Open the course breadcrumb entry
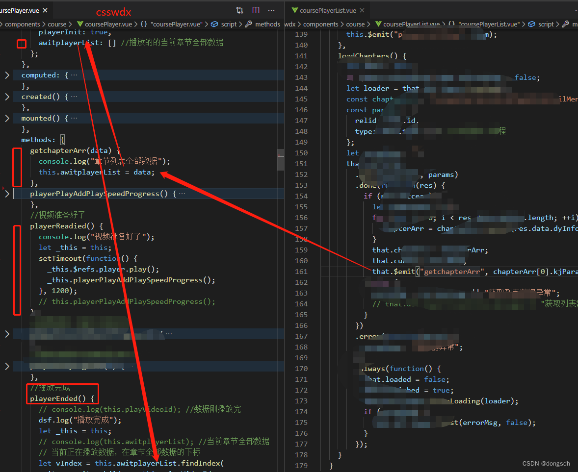The height and width of the screenshot is (472, 578). [56, 24]
